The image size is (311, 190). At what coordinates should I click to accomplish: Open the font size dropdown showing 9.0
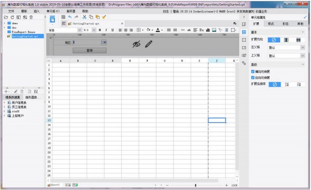coord(94,30)
